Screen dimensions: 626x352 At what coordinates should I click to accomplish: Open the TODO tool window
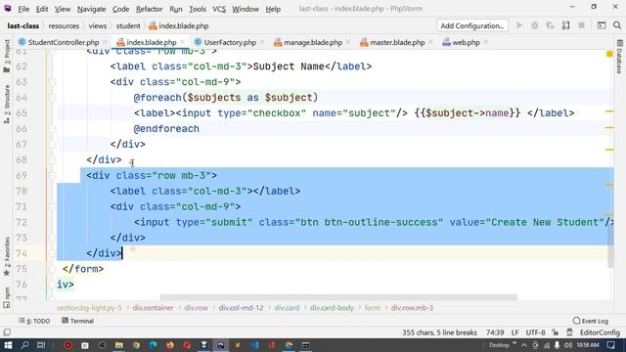pos(34,321)
